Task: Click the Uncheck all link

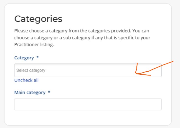Action: point(26,80)
